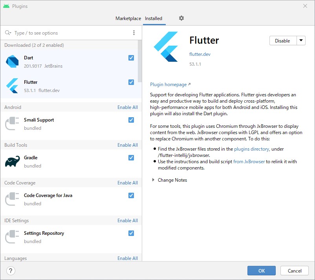Select the Dart plugin row name
The width and height of the screenshot is (315, 280).
(28, 58)
